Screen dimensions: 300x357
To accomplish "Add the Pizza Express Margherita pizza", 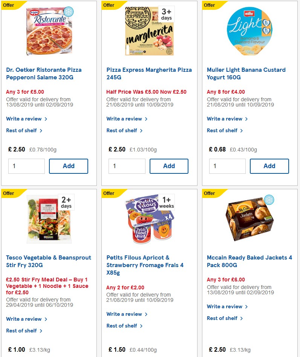I will (x=168, y=166).
